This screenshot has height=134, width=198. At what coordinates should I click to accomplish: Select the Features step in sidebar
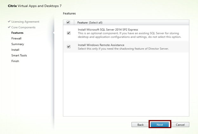tap(17, 33)
